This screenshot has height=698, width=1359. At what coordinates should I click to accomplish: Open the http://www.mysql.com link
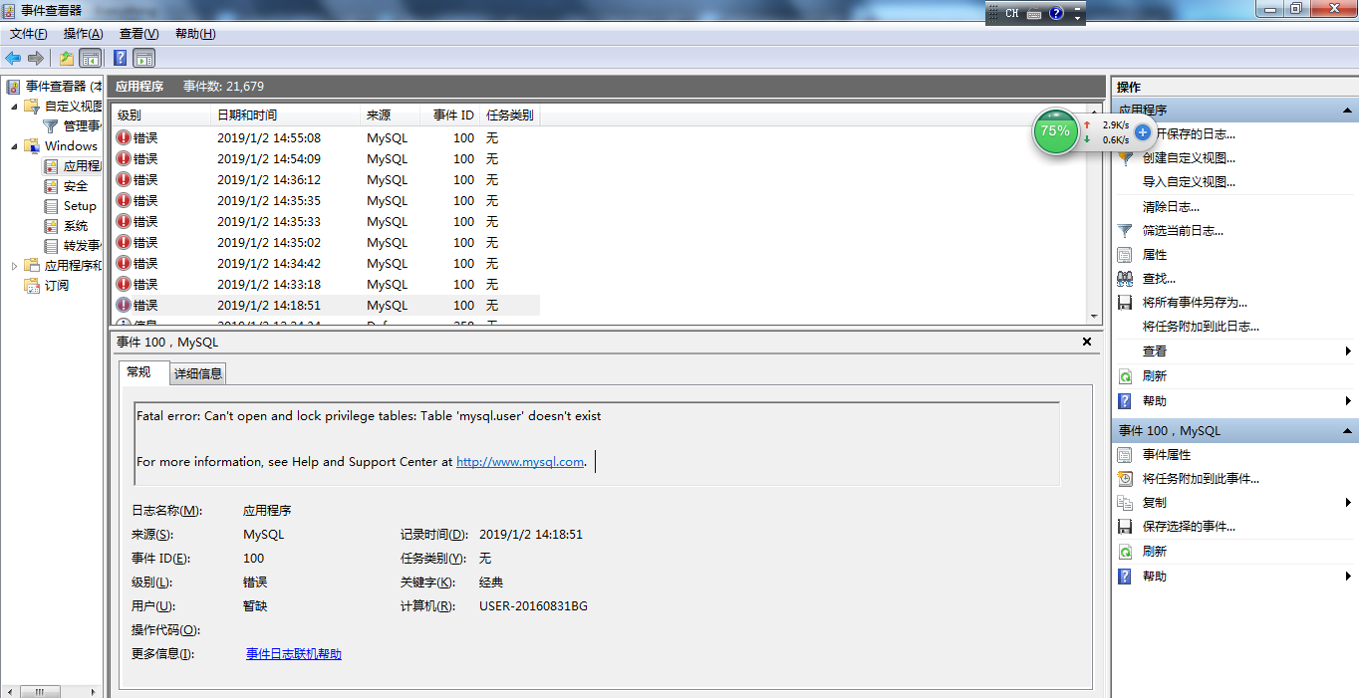(519, 461)
